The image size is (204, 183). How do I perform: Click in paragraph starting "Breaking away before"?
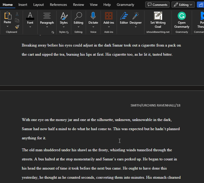pos(101,50)
